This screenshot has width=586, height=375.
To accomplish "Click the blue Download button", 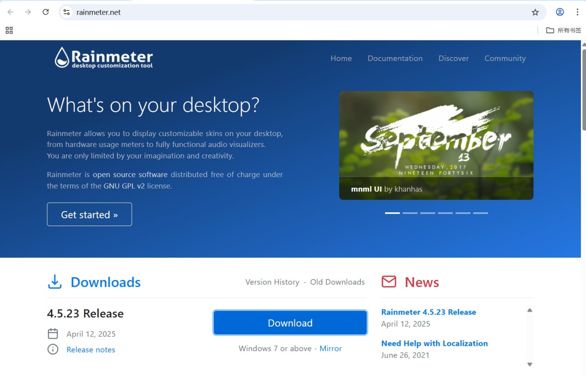I will click(x=290, y=323).
